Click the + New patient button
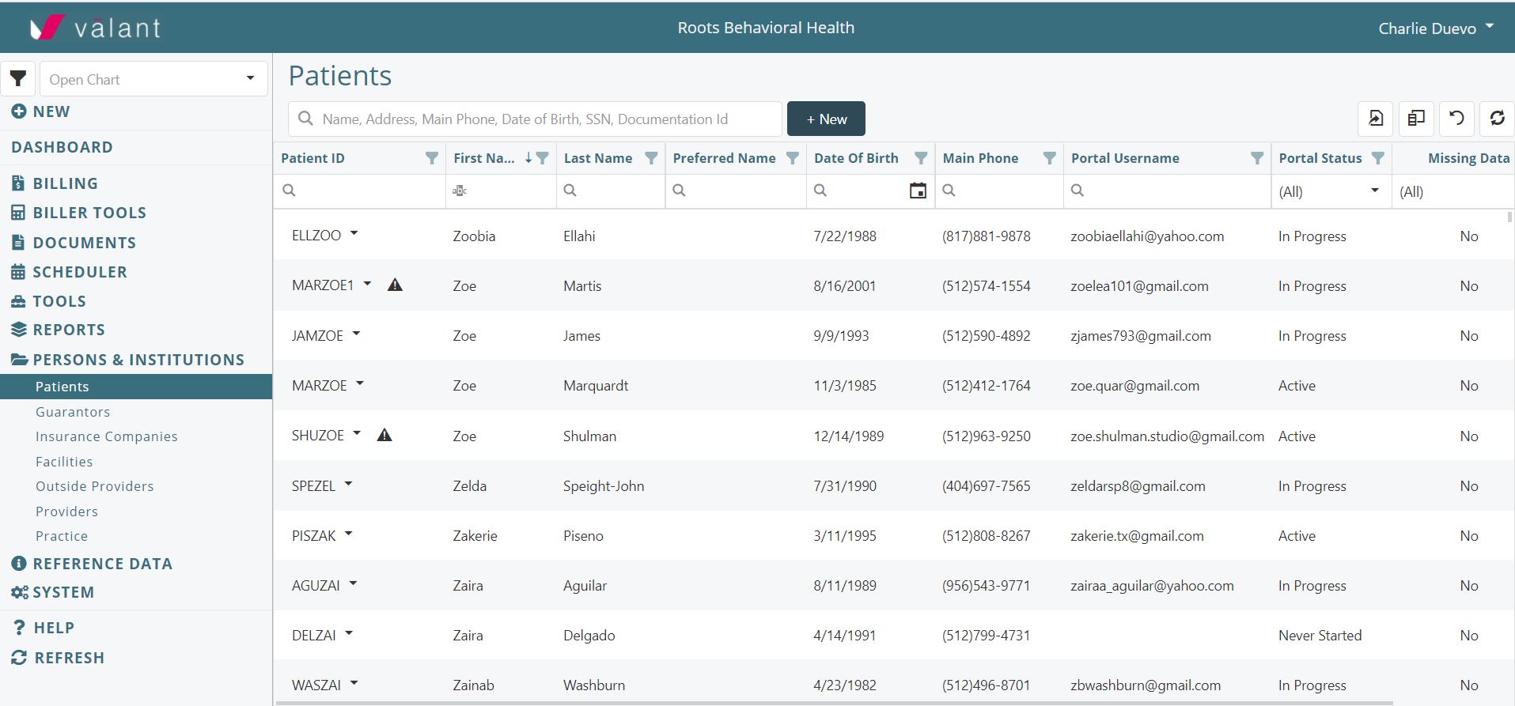1515x706 pixels. tap(826, 119)
